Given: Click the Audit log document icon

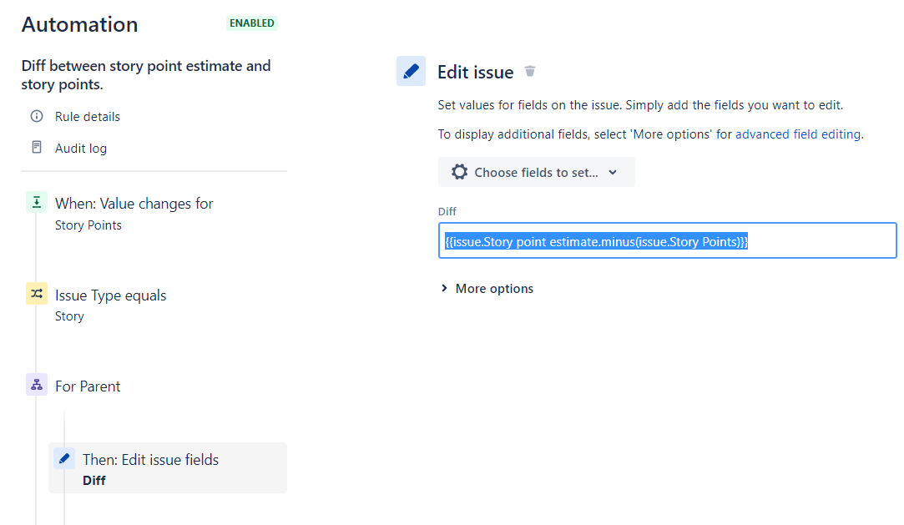Looking at the screenshot, I should tap(37, 148).
